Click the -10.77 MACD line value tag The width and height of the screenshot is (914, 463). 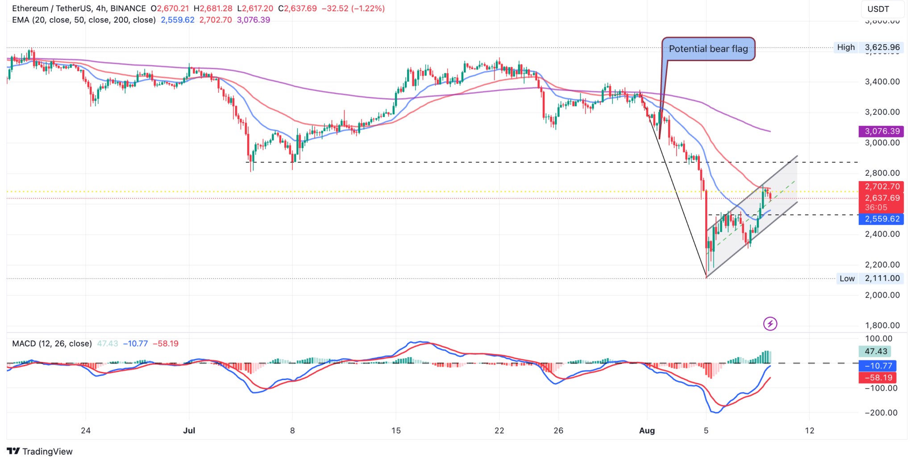coord(877,366)
